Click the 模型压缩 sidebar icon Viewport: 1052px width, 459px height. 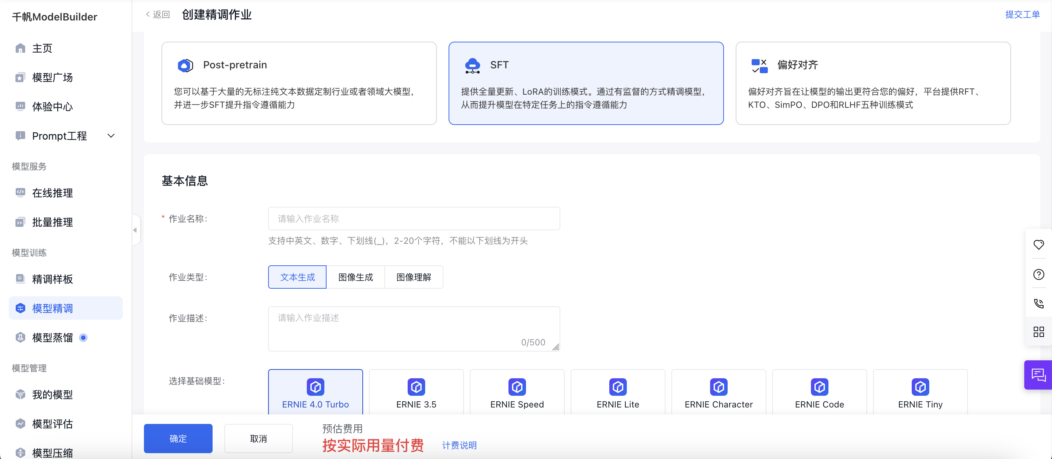point(20,452)
